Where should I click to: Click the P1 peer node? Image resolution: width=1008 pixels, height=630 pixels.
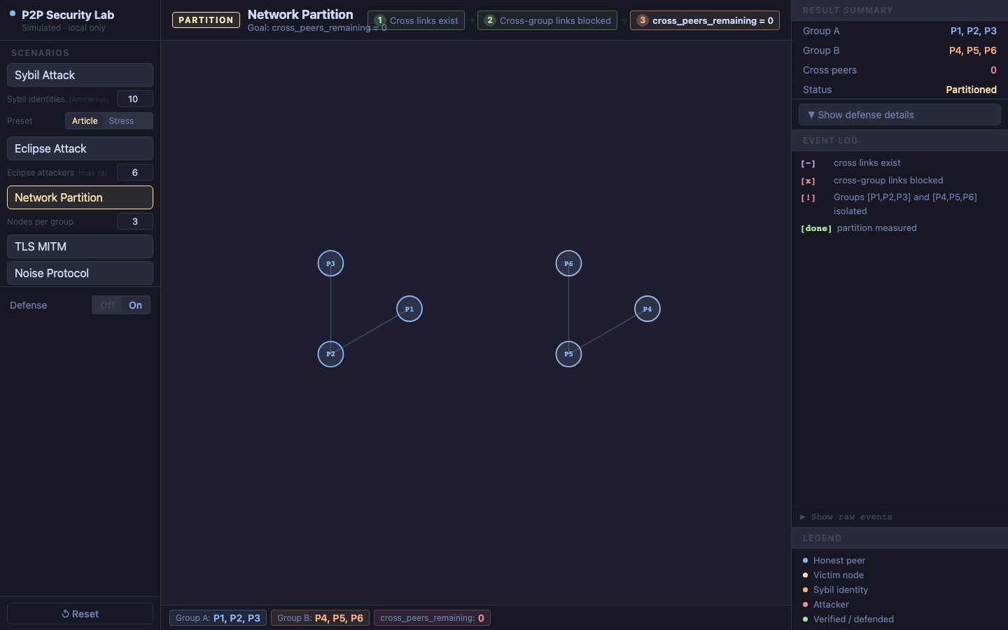(x=409, y=309)
